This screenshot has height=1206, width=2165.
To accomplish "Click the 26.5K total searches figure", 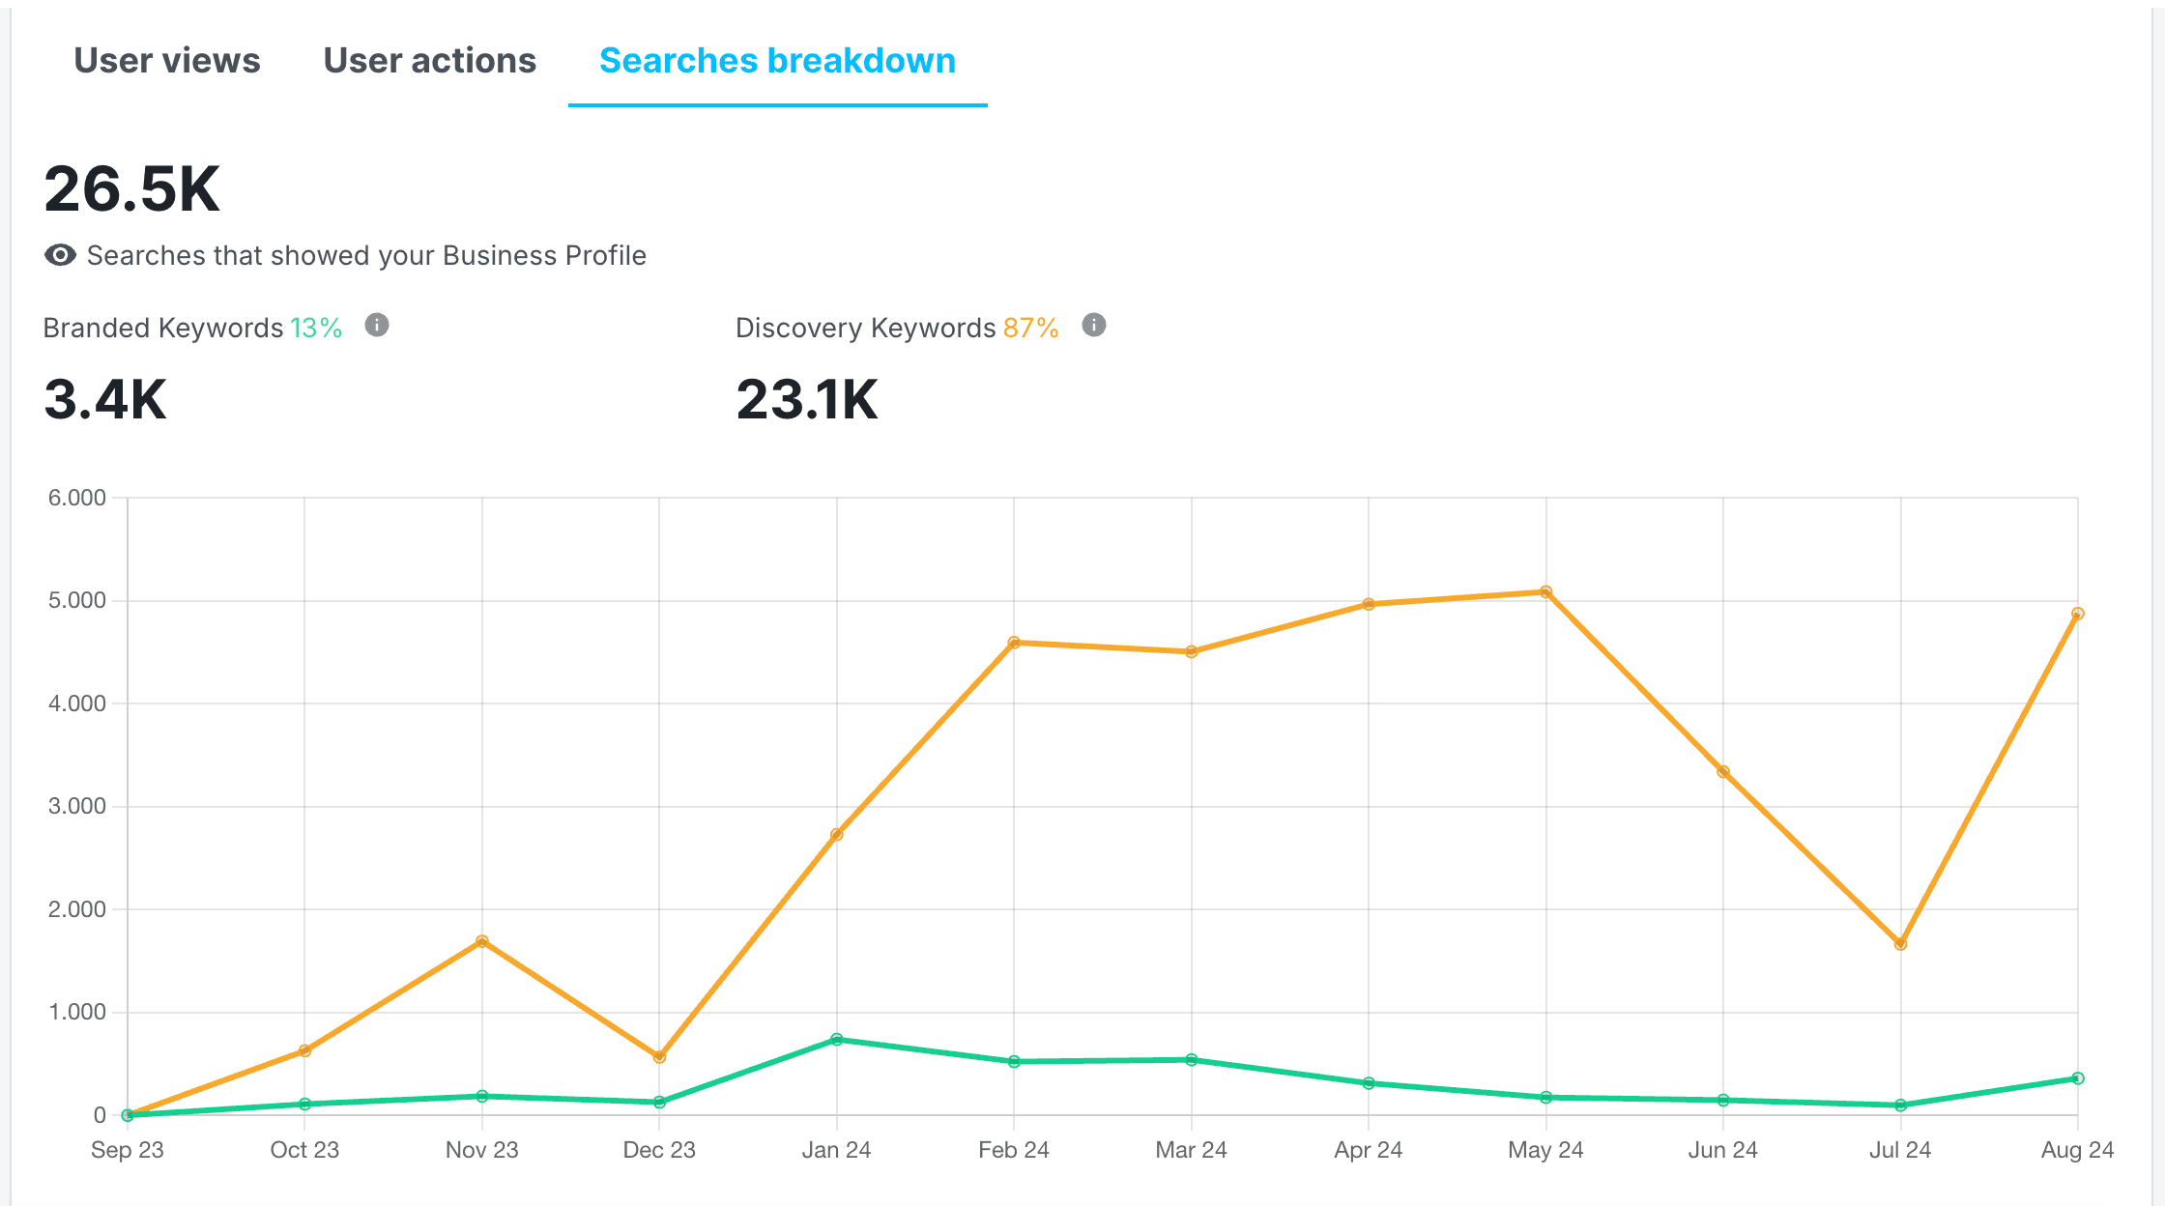I will [132, 188].
